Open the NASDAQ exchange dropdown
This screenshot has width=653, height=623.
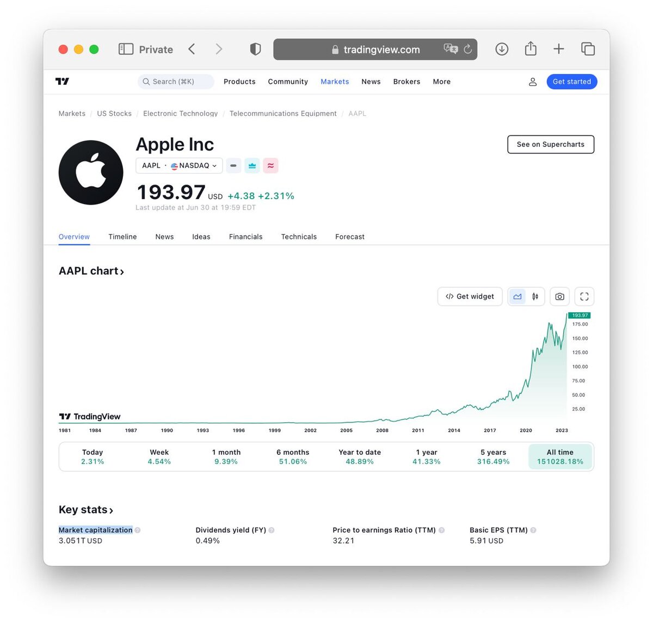pyautogui.click(x=214, y=165)
